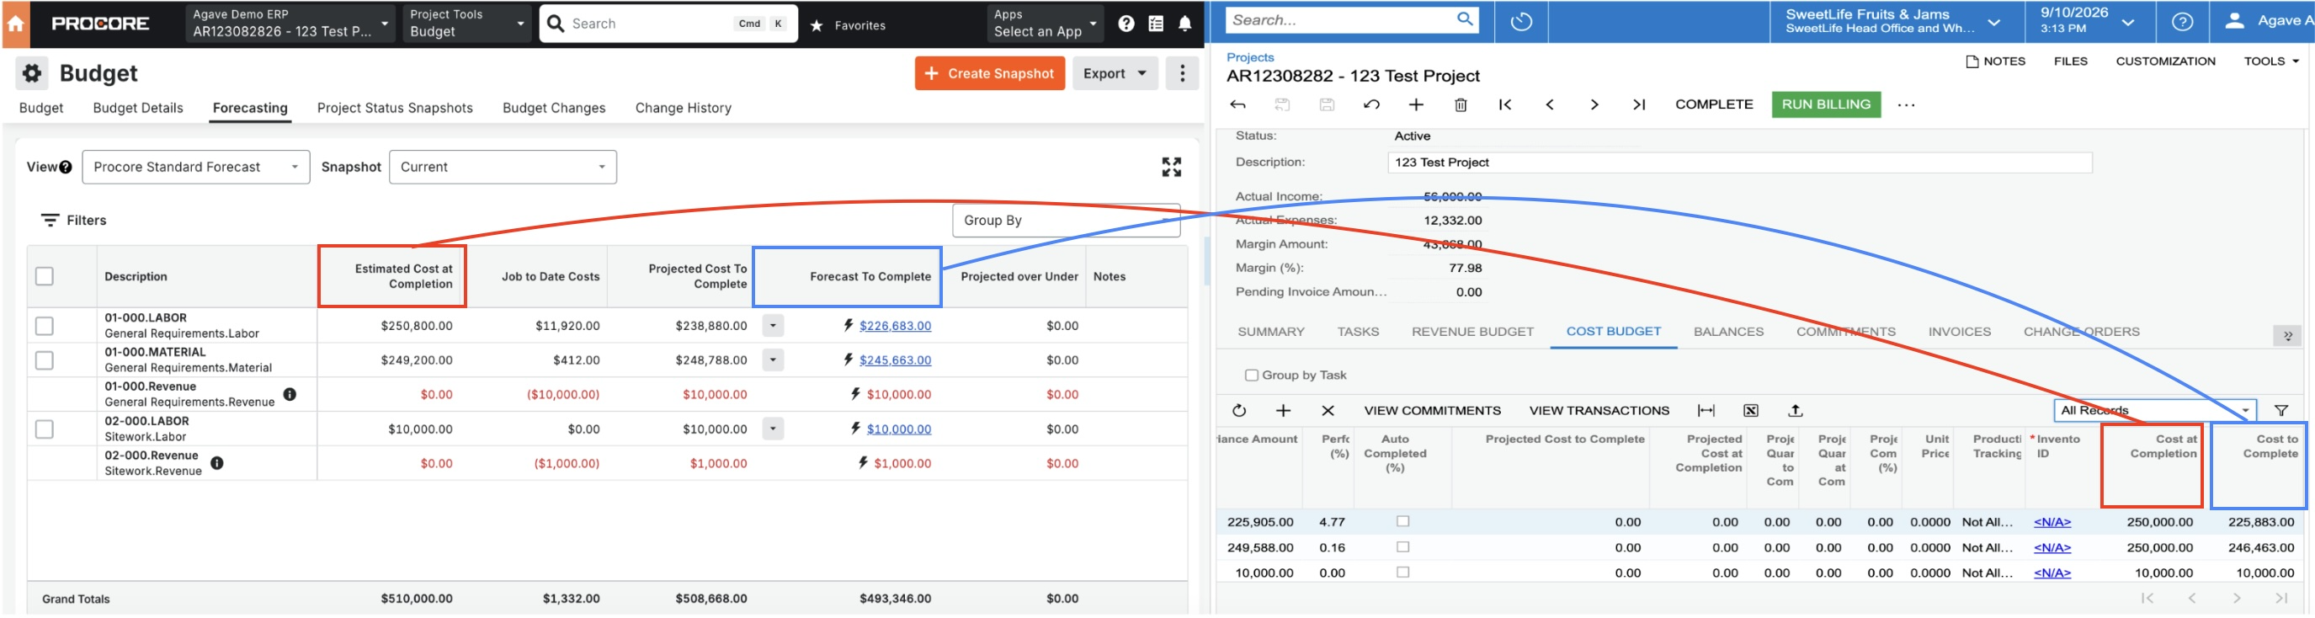Open the Snapshot Current dropdown

pyautogui.click(x=503, y=167)
